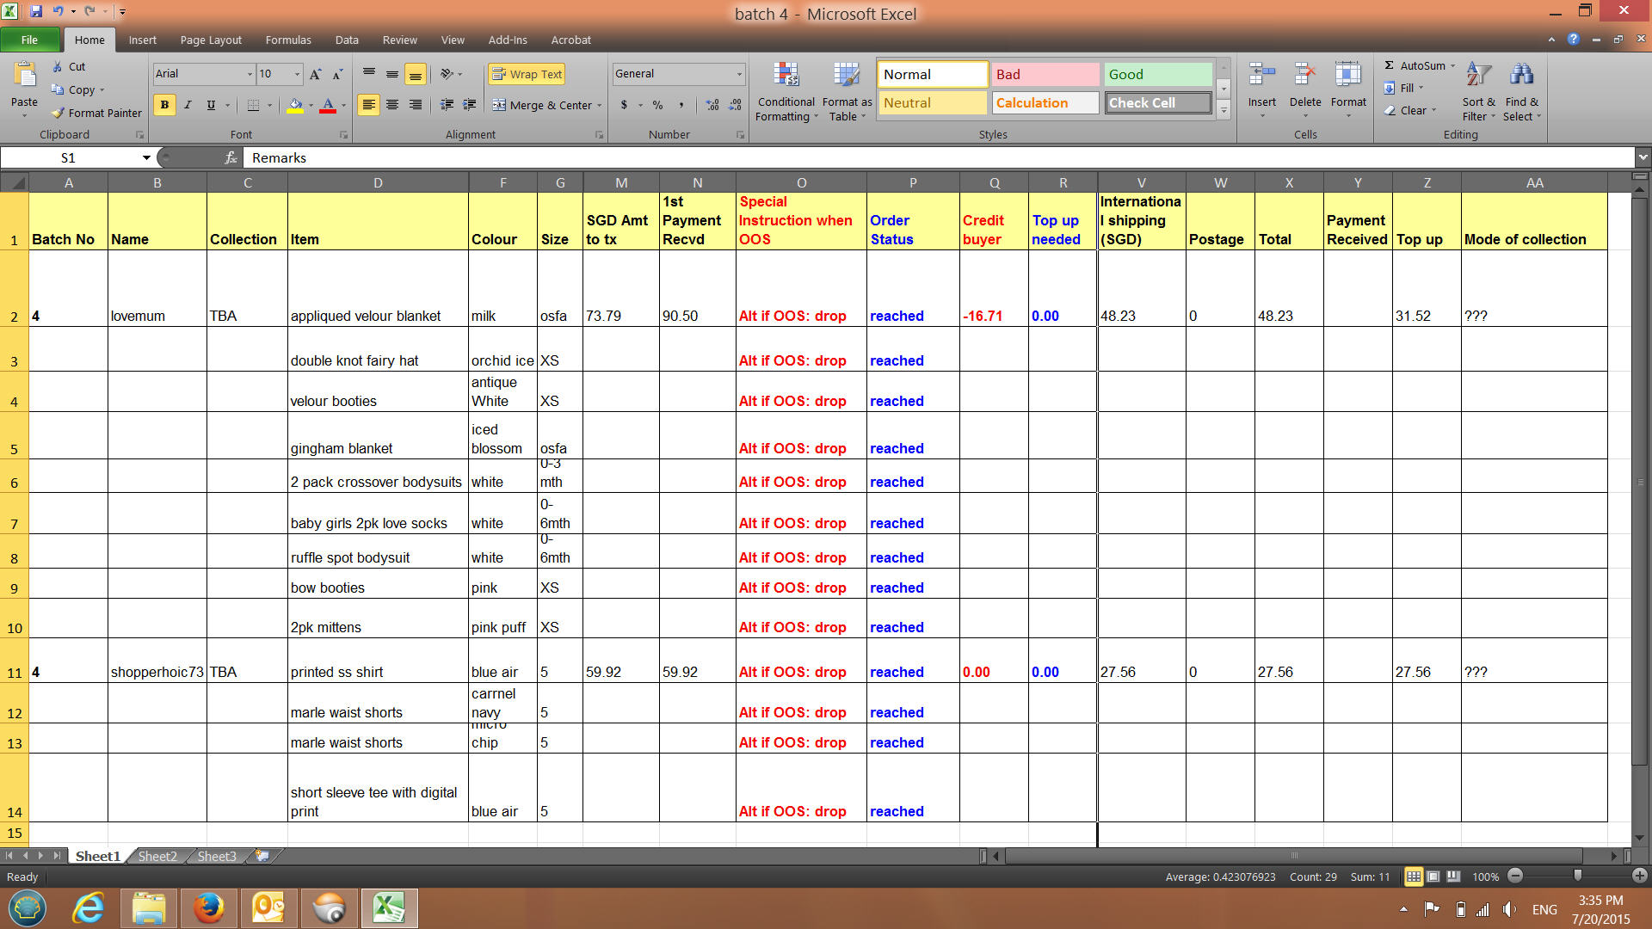Open the font size dropdown
Screen dimensions: 1652x929
click(x=298, y=74)
